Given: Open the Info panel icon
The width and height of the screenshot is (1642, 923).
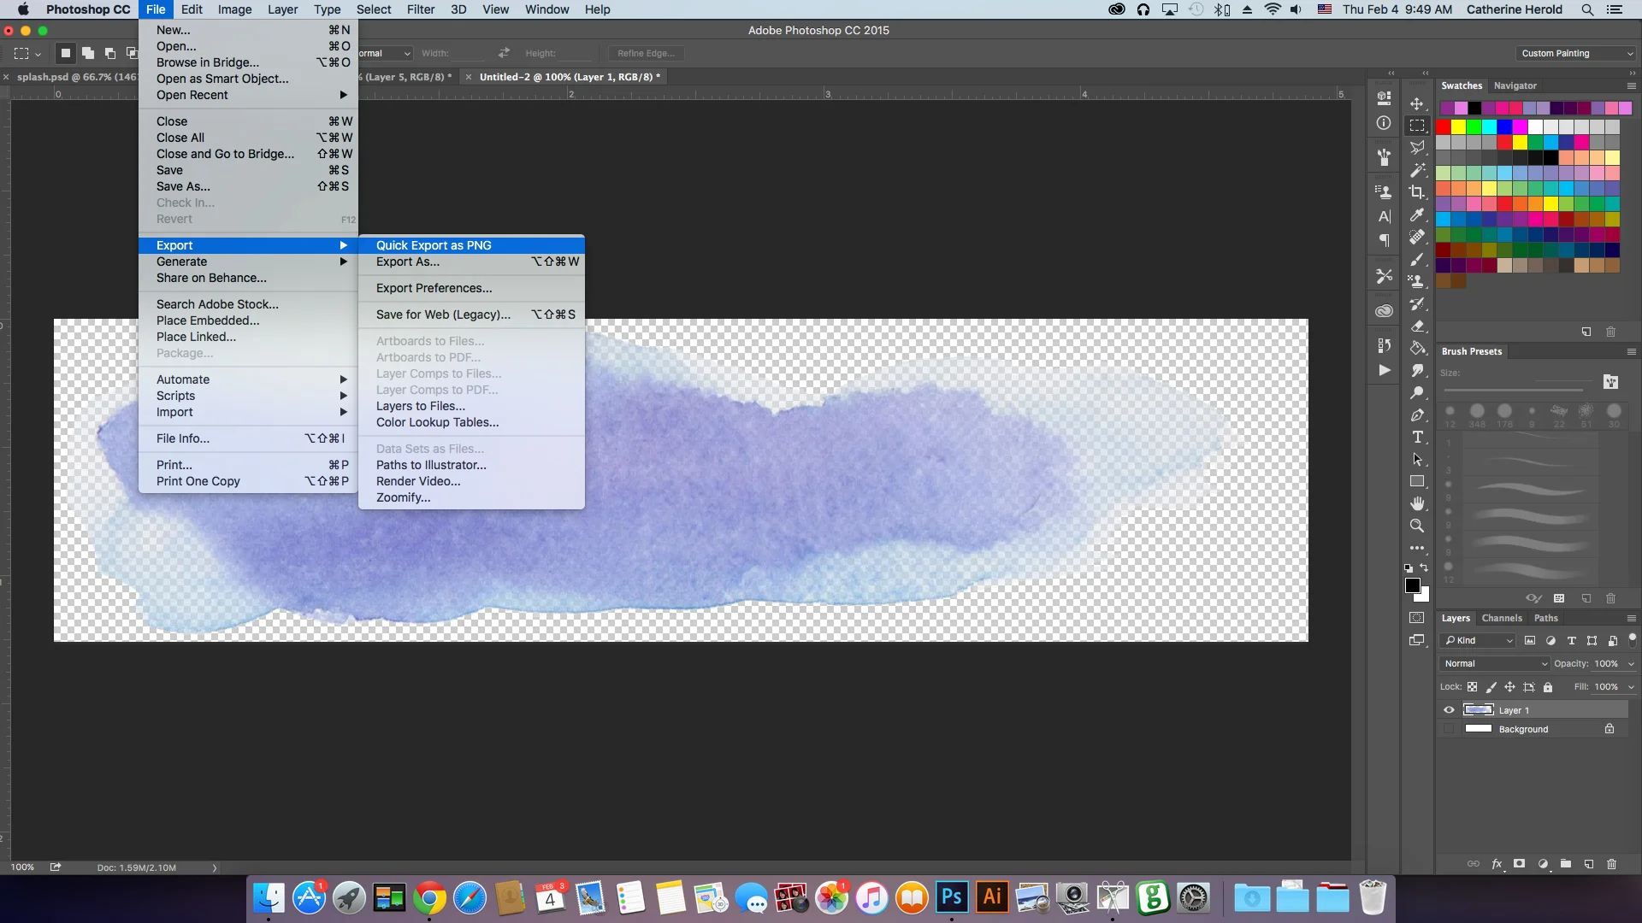Looking at the screenshot, I should pyautogui.click(x=1384, y=123).
